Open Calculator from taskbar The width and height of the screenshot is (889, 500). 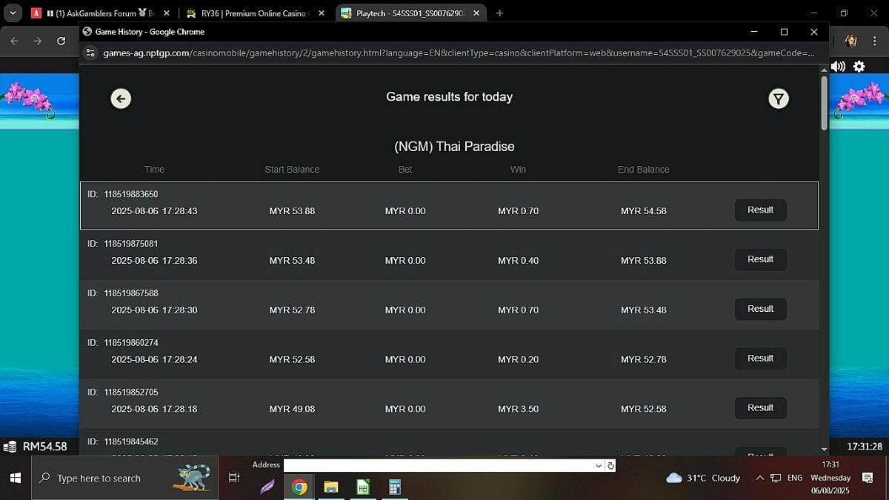(395, 487)
